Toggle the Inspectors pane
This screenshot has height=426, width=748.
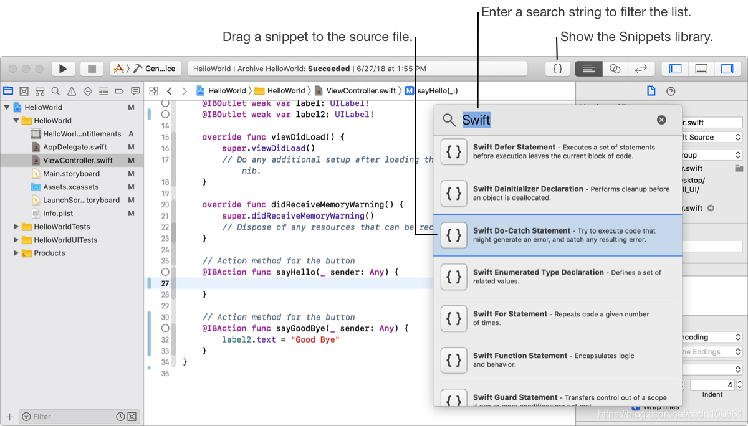click(727, 69)
